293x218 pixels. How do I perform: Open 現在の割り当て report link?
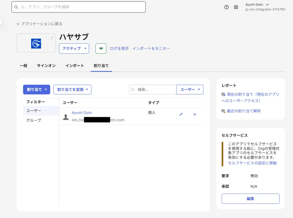[250, 97]
